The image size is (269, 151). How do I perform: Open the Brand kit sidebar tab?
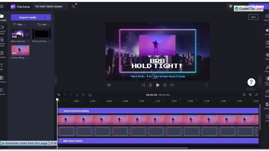pyautogui.click(x=2, y=91)
